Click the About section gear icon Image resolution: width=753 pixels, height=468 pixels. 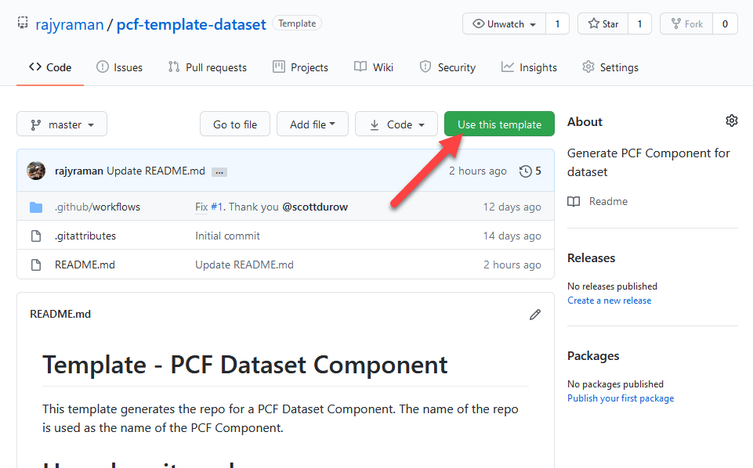coord(731,121)
